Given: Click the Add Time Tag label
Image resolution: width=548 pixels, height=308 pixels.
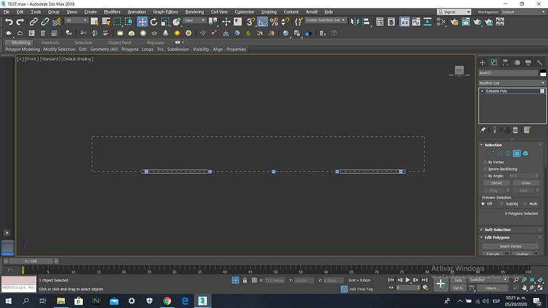Looking at the screenshot, I should click(x=361, y=289).
